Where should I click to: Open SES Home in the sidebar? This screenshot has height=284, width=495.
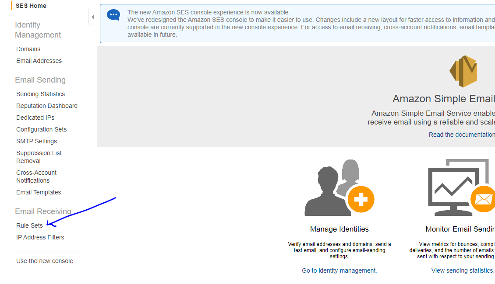click(31, 6)
